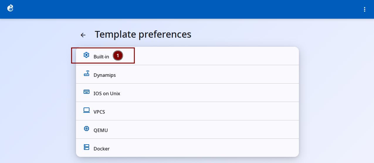Click the Template preferences heading
374x163 pixels.
click(143, 34)
